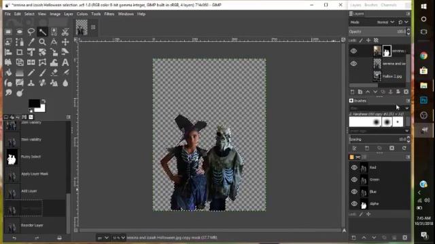Select the Paintbrush tool

(42, 73)
